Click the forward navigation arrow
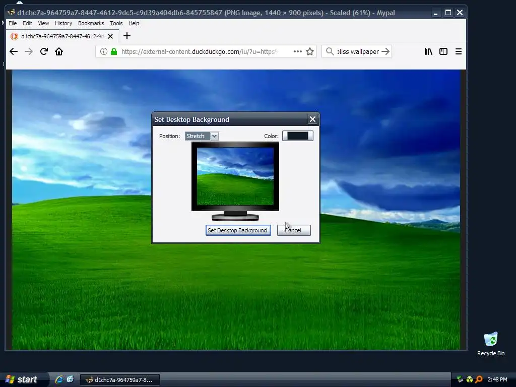 29,52
